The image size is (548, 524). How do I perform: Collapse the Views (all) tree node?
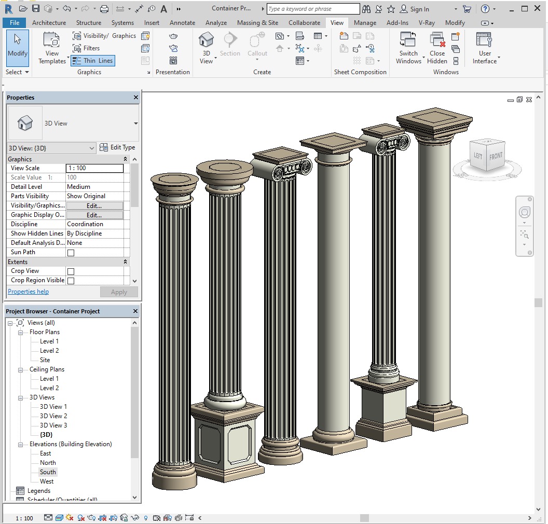(10, 323)
